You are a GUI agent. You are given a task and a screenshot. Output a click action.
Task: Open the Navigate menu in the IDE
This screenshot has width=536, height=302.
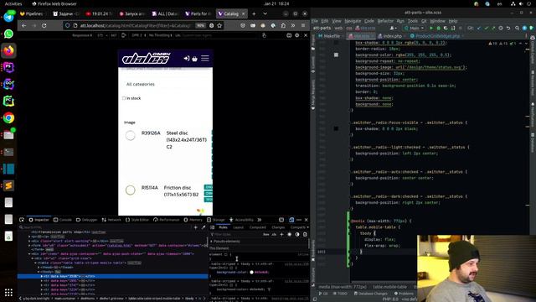[353, 21]
